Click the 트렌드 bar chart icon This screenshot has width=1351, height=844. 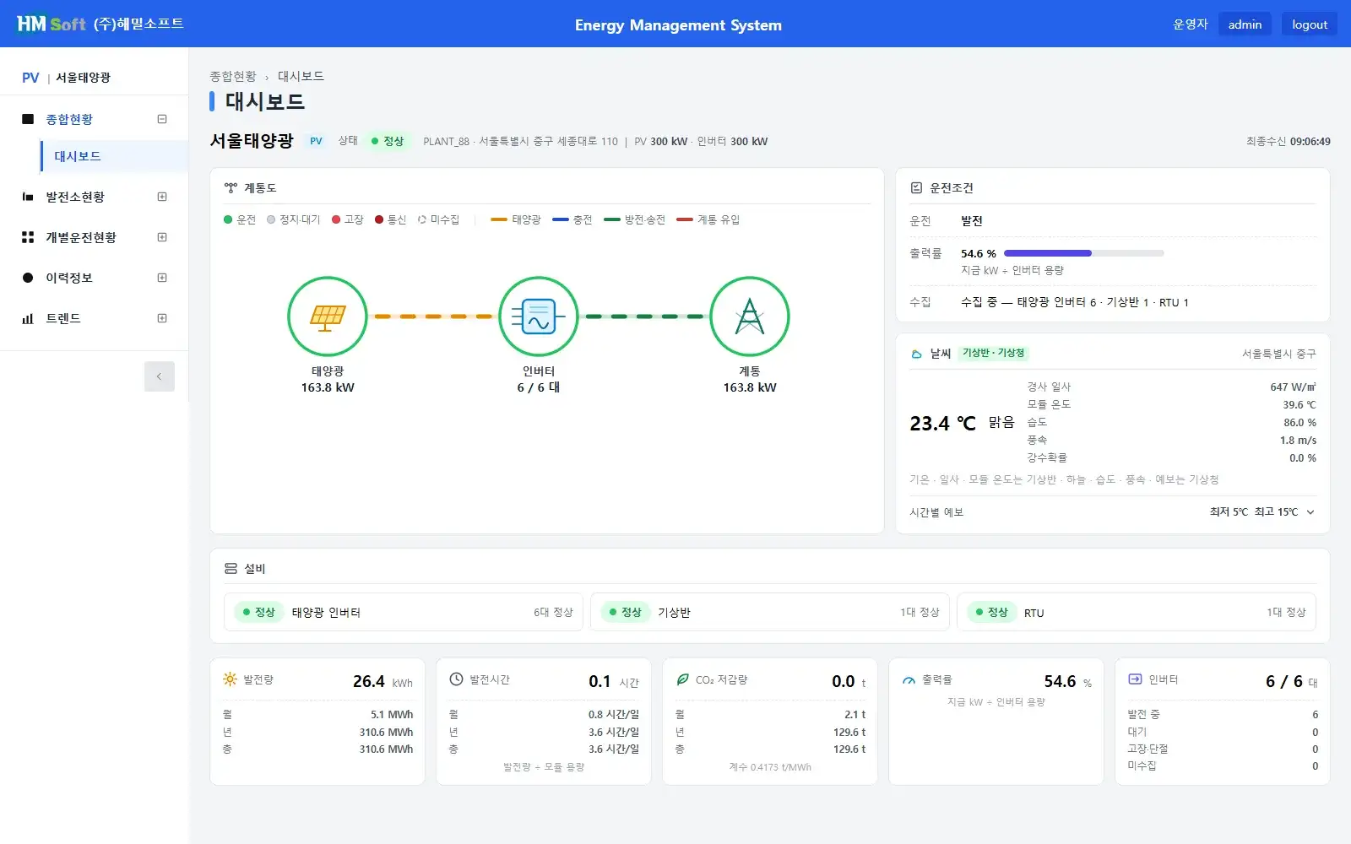coord(28,318)
